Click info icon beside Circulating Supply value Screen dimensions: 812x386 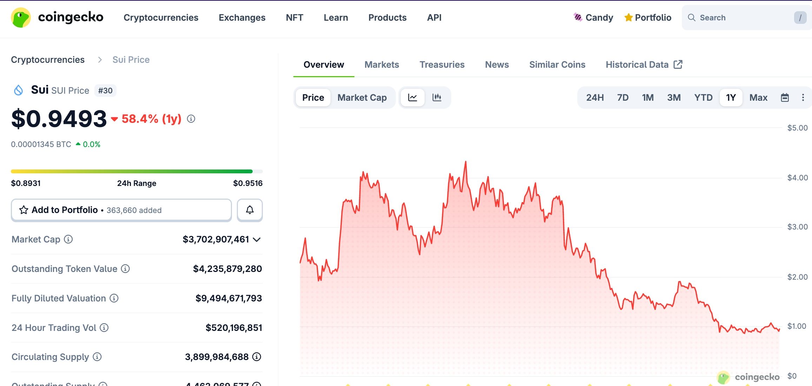257,357
